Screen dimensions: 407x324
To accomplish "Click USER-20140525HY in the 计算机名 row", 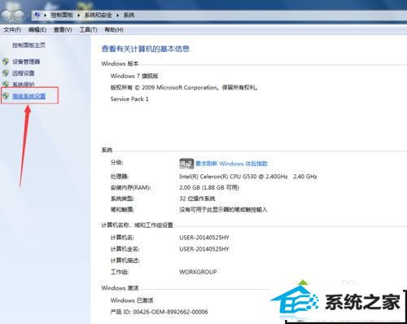I will [x=204, y=238].
